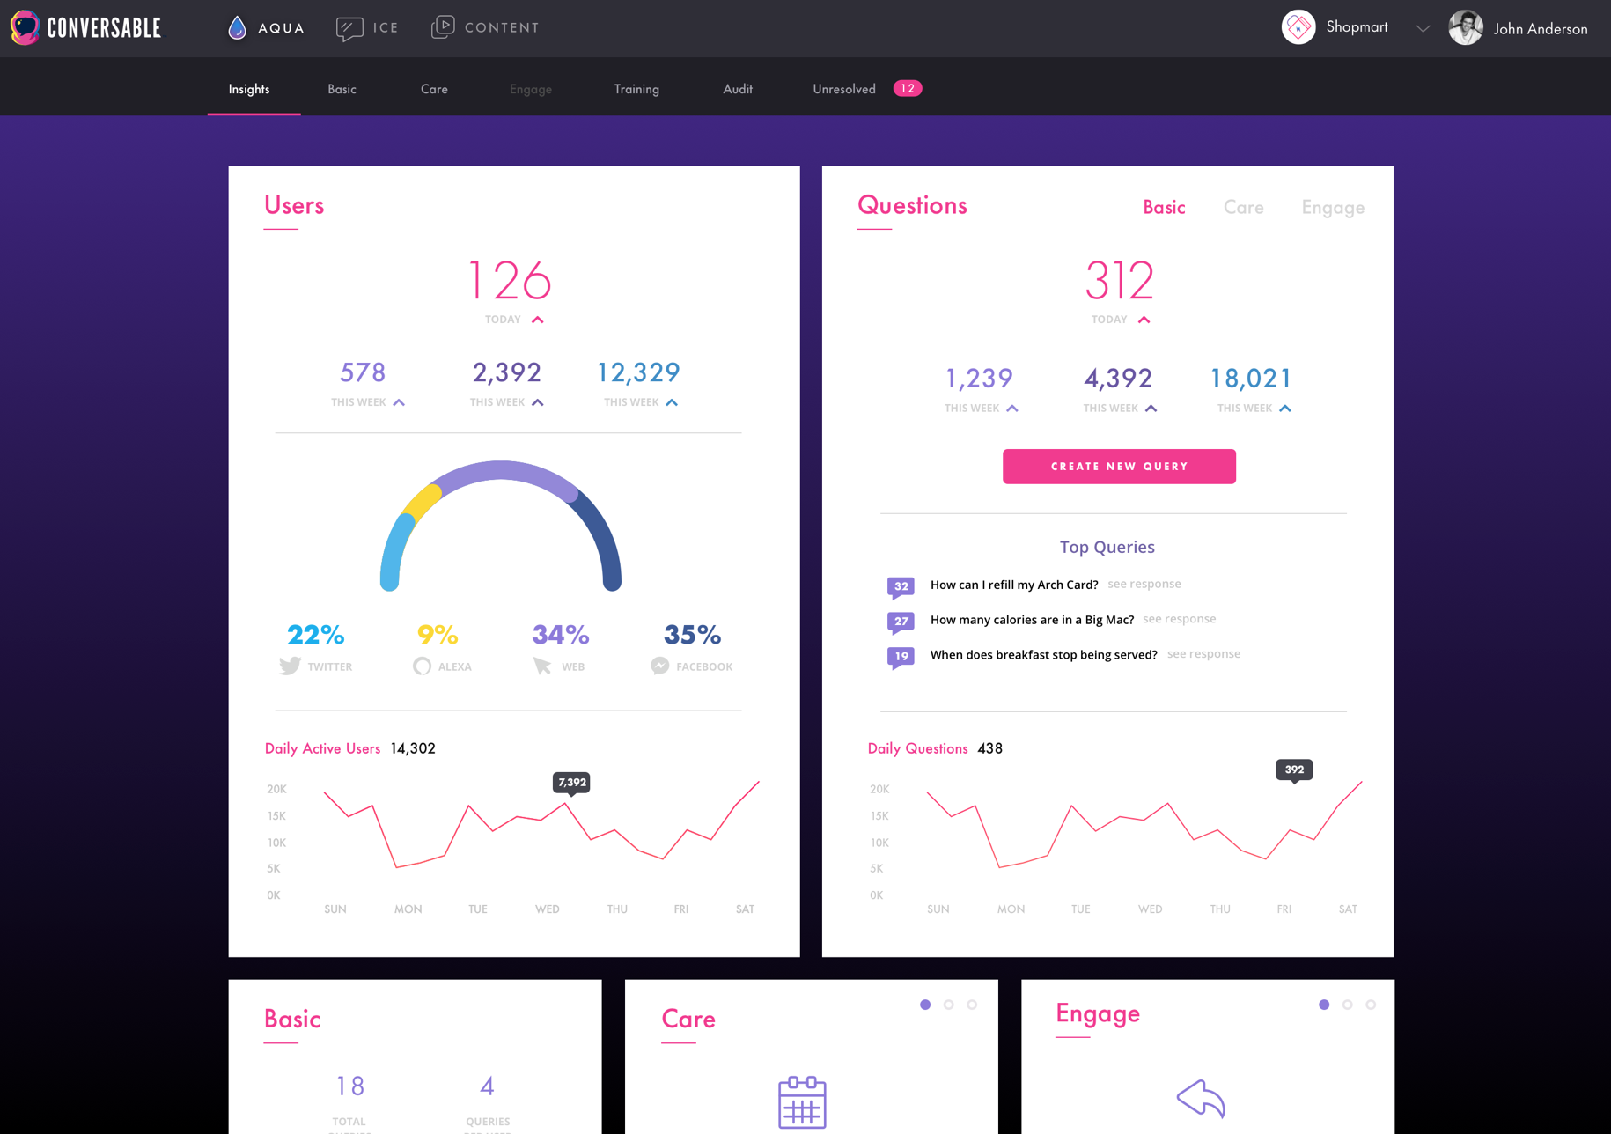Open the ICE chat bubble icon
The height and width of the screenshot is (1134, 1611).
pyautogui.click(x=349, y=28)
